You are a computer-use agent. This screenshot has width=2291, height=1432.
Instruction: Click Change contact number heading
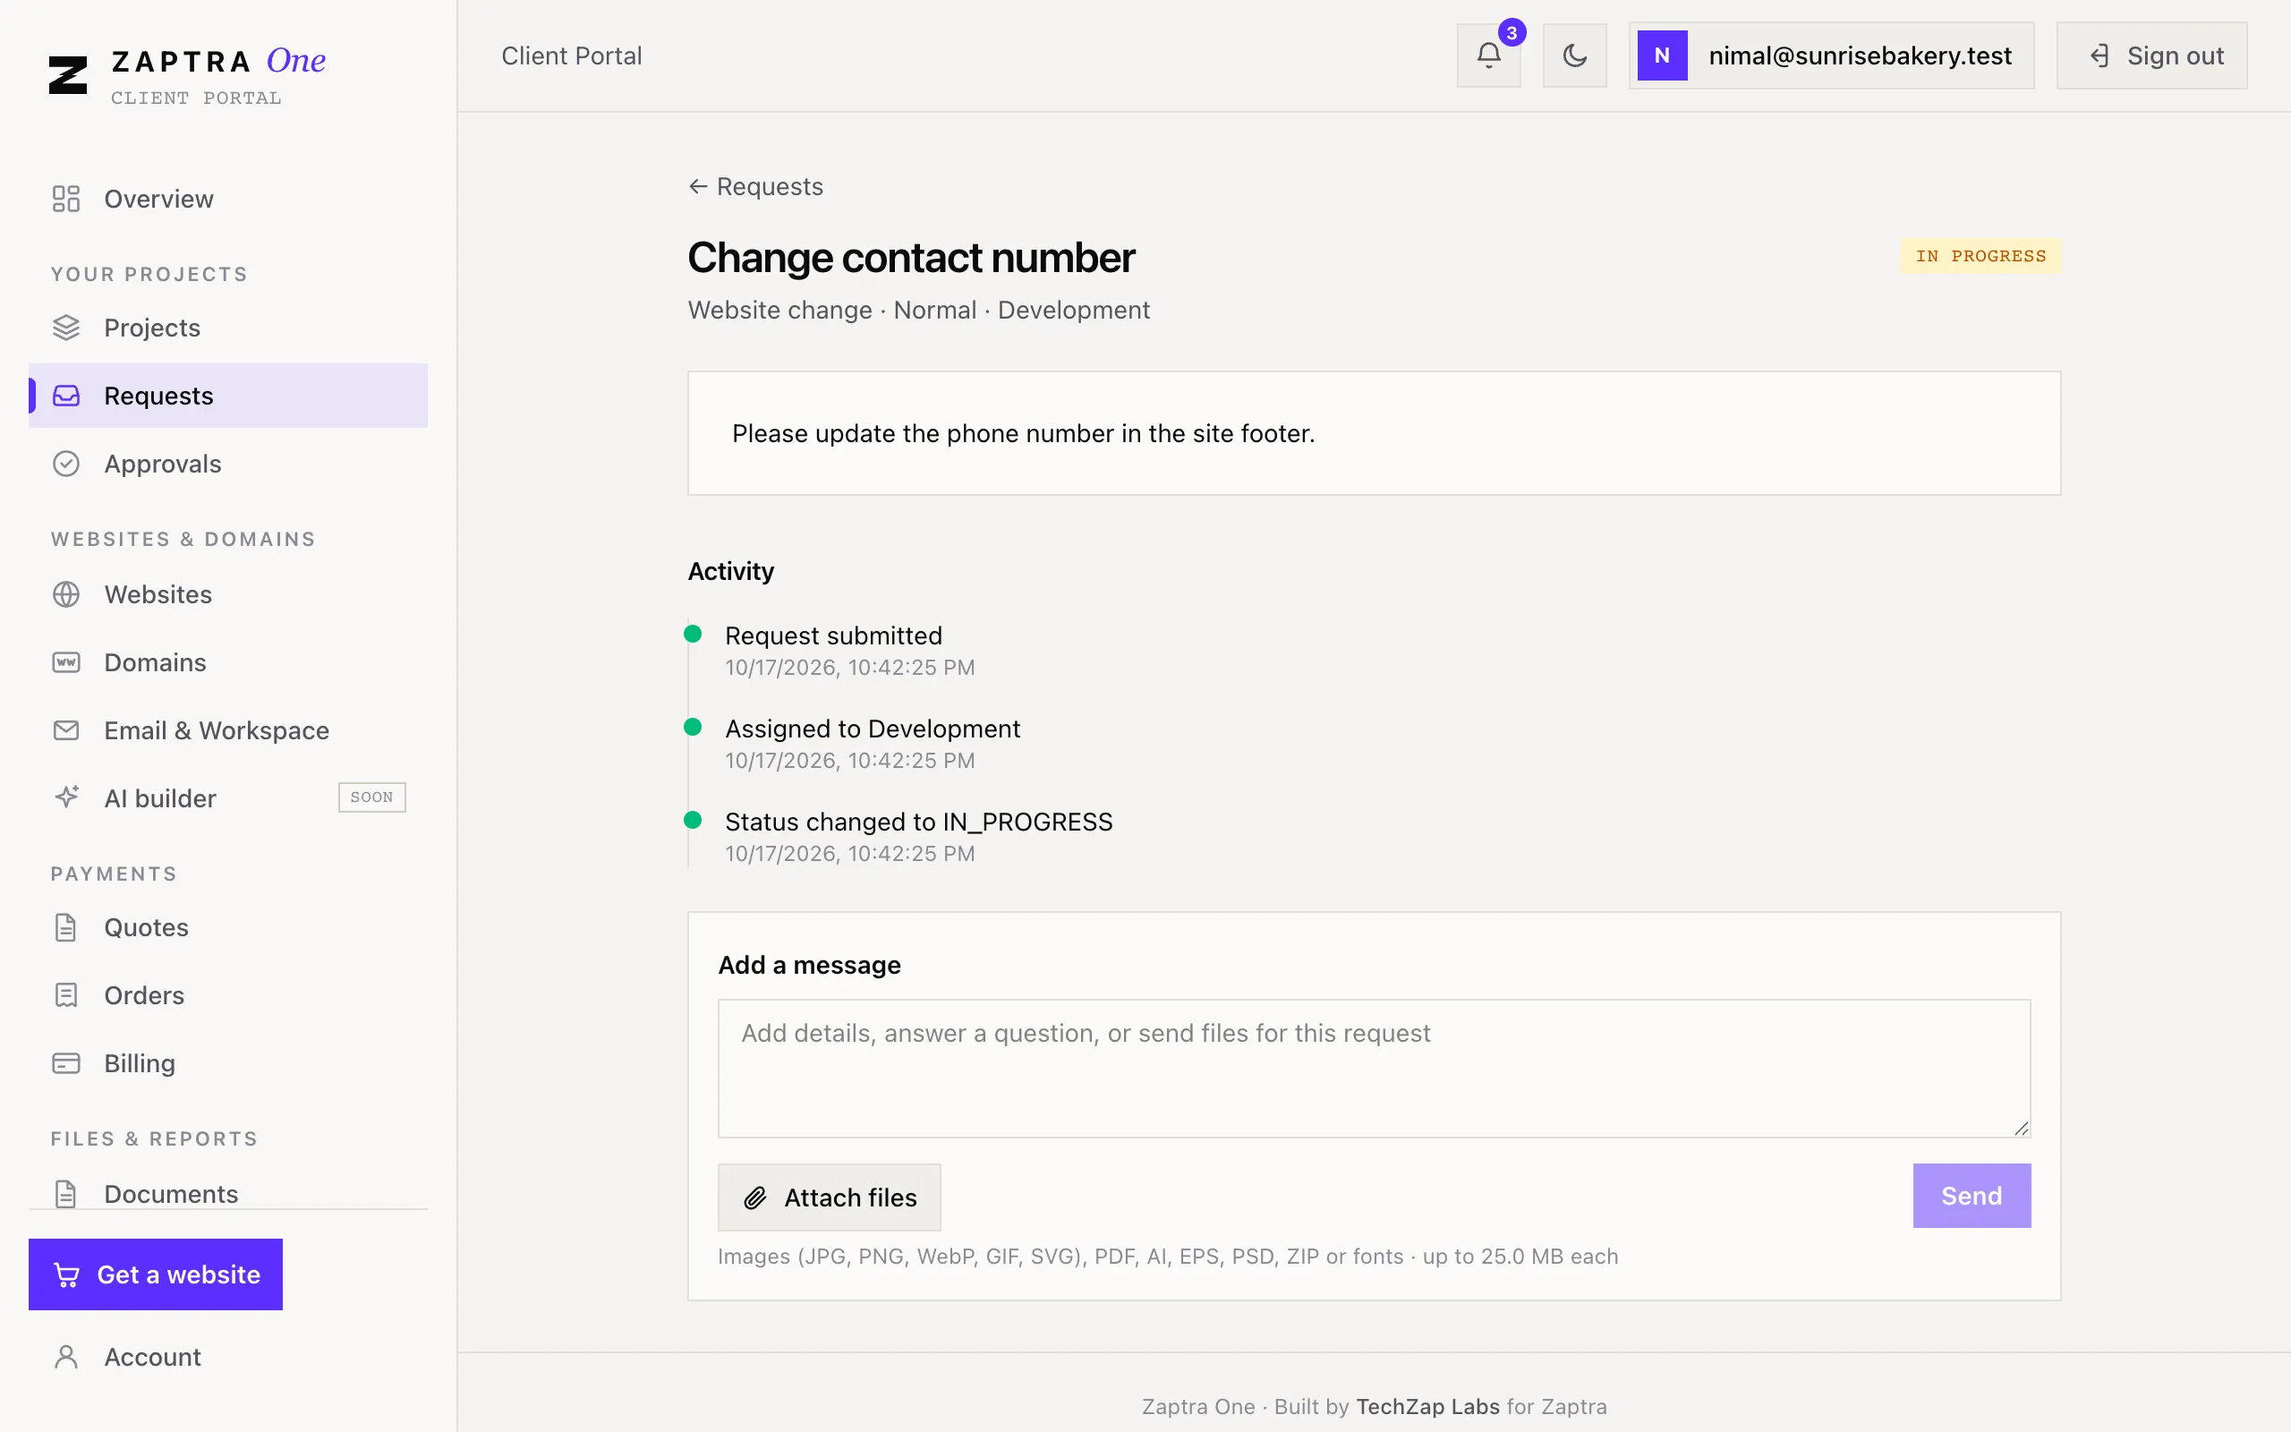pos(911,258)
